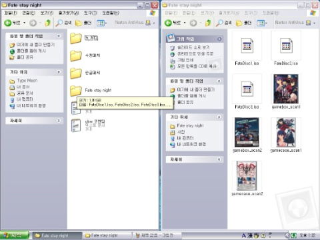Select the FateDisc2.iso file icon
320x240 pixels.
[x=286, y=45]
